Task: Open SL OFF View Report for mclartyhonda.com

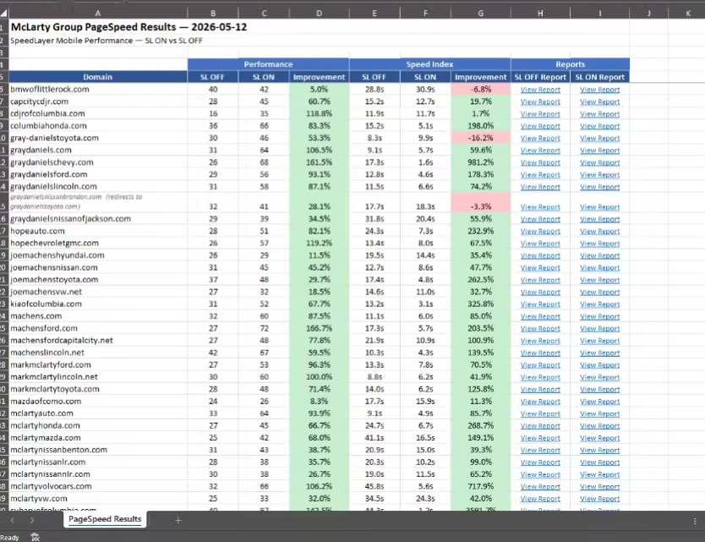Action: coord(540,425)
